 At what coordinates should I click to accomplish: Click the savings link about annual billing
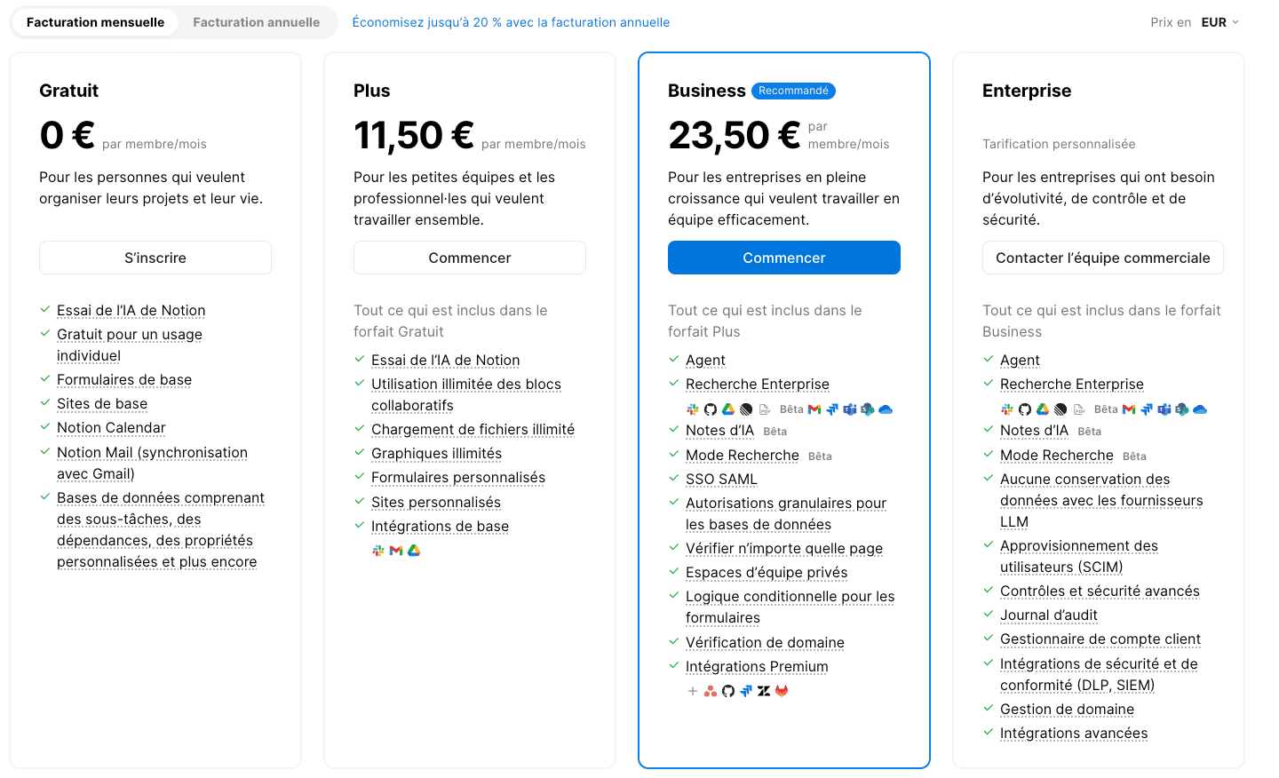click(x=511, y=22)
